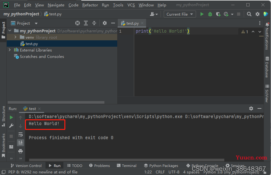Image resolution: width=271 pixels, height=175 pixels.
Task: Open run configuration wrench icon
Action: (11, 126)
